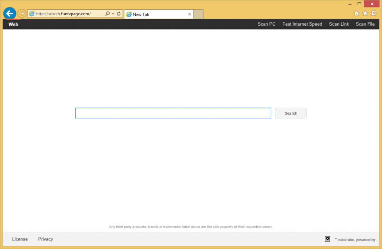Image resolution: width=382 pixels, height=249 pixels.
Task: Open Test Internet Speed link
Action: click(302, 24)
